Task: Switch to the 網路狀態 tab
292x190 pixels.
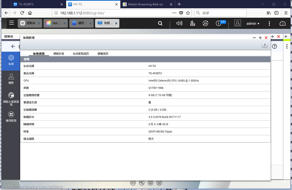Action: 59,54
